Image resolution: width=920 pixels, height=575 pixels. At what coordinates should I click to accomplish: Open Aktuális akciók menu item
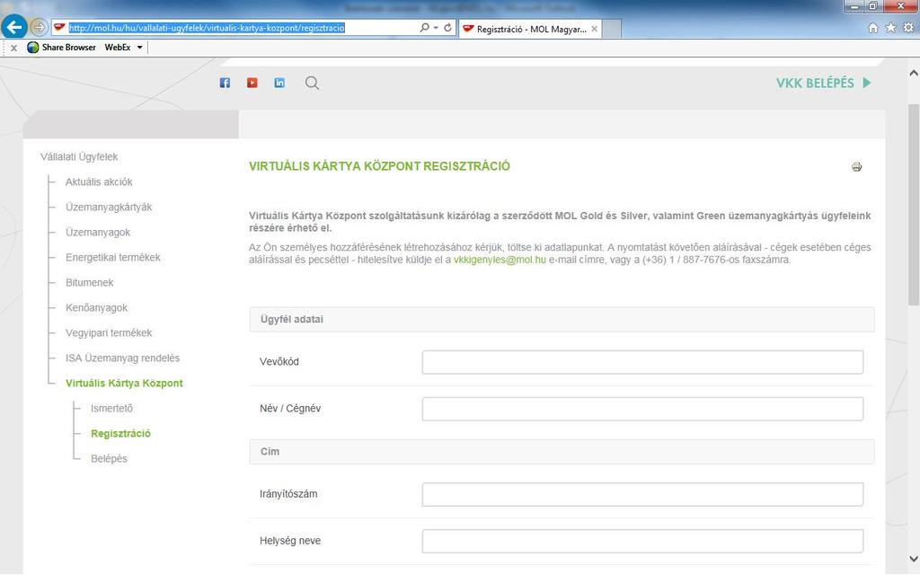tap(99, 181)
